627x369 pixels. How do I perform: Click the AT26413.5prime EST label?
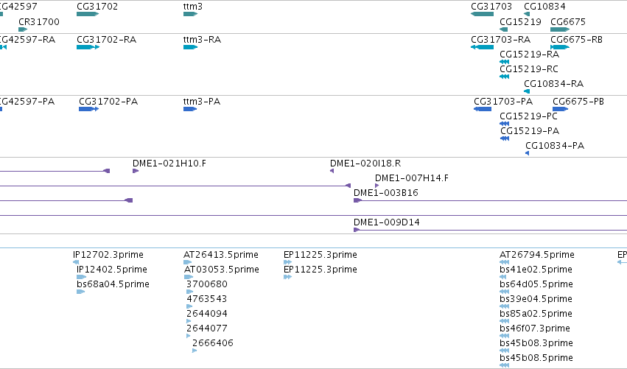point(221,255)
